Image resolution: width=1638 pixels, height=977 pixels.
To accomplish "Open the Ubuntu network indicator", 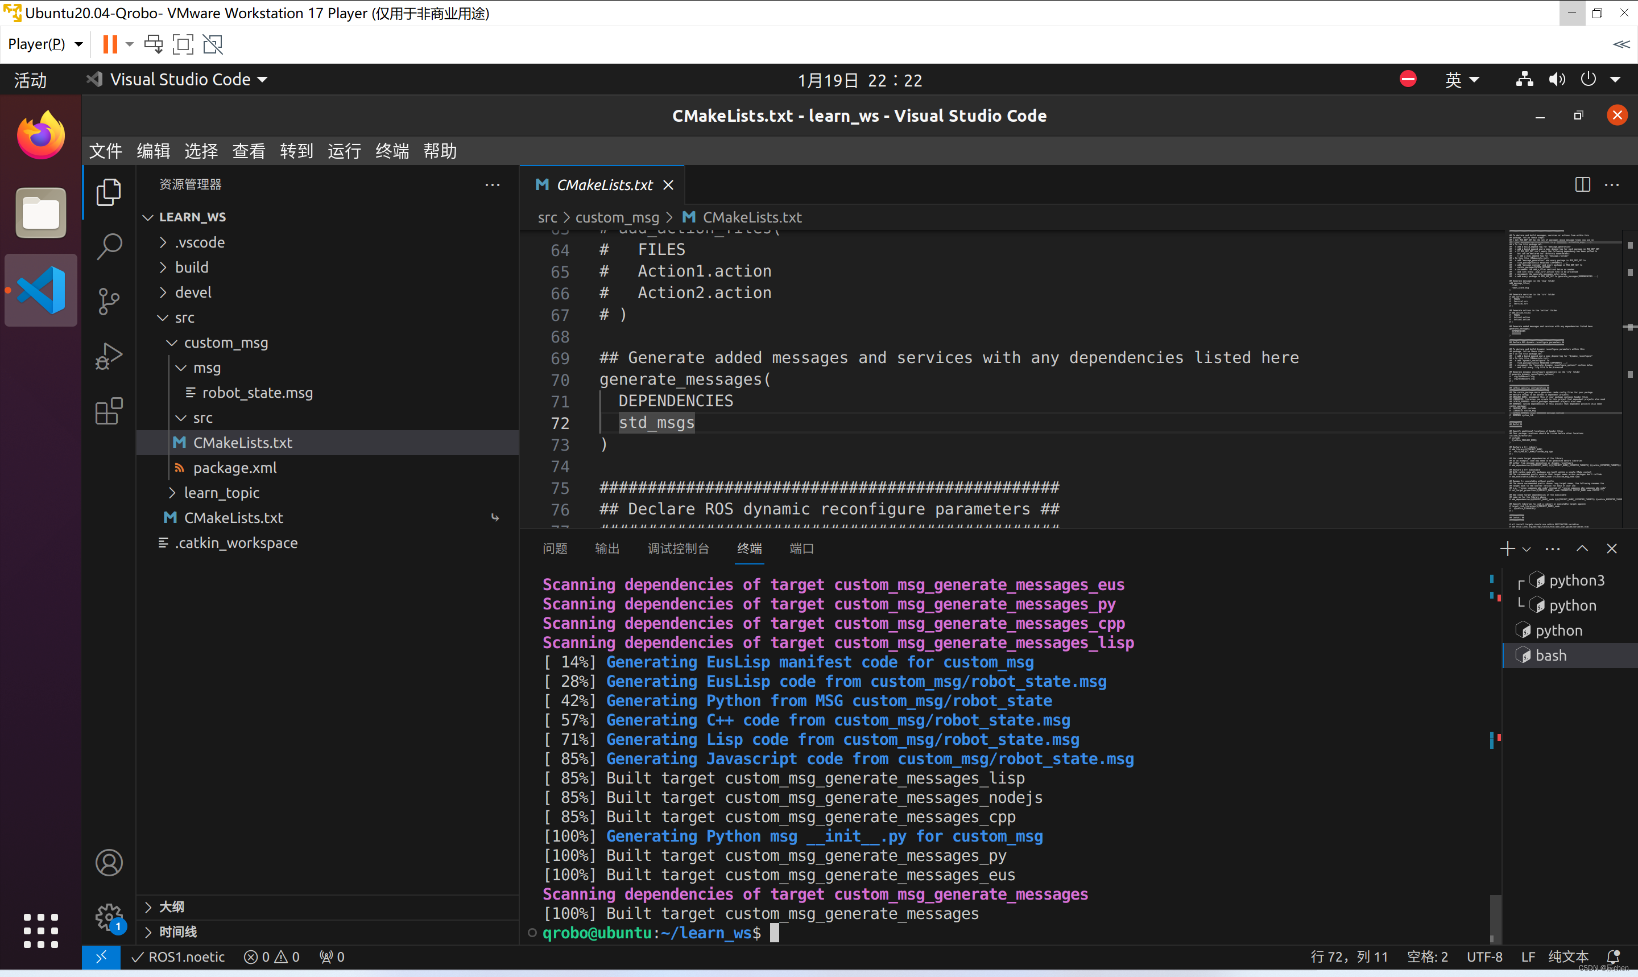I will pos(1524,80).
